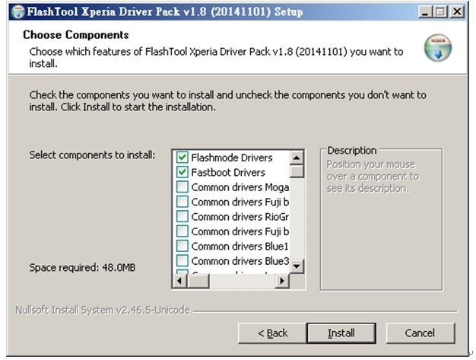
Task: Click the Space required: 48.0MB text
Action: point(82,268)
